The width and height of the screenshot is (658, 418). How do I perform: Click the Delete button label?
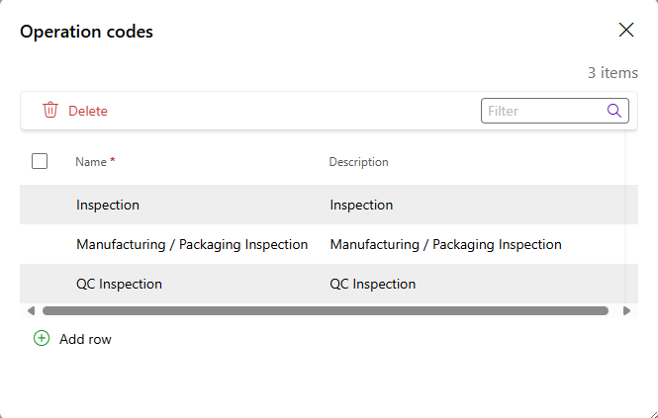coord(88,111)
